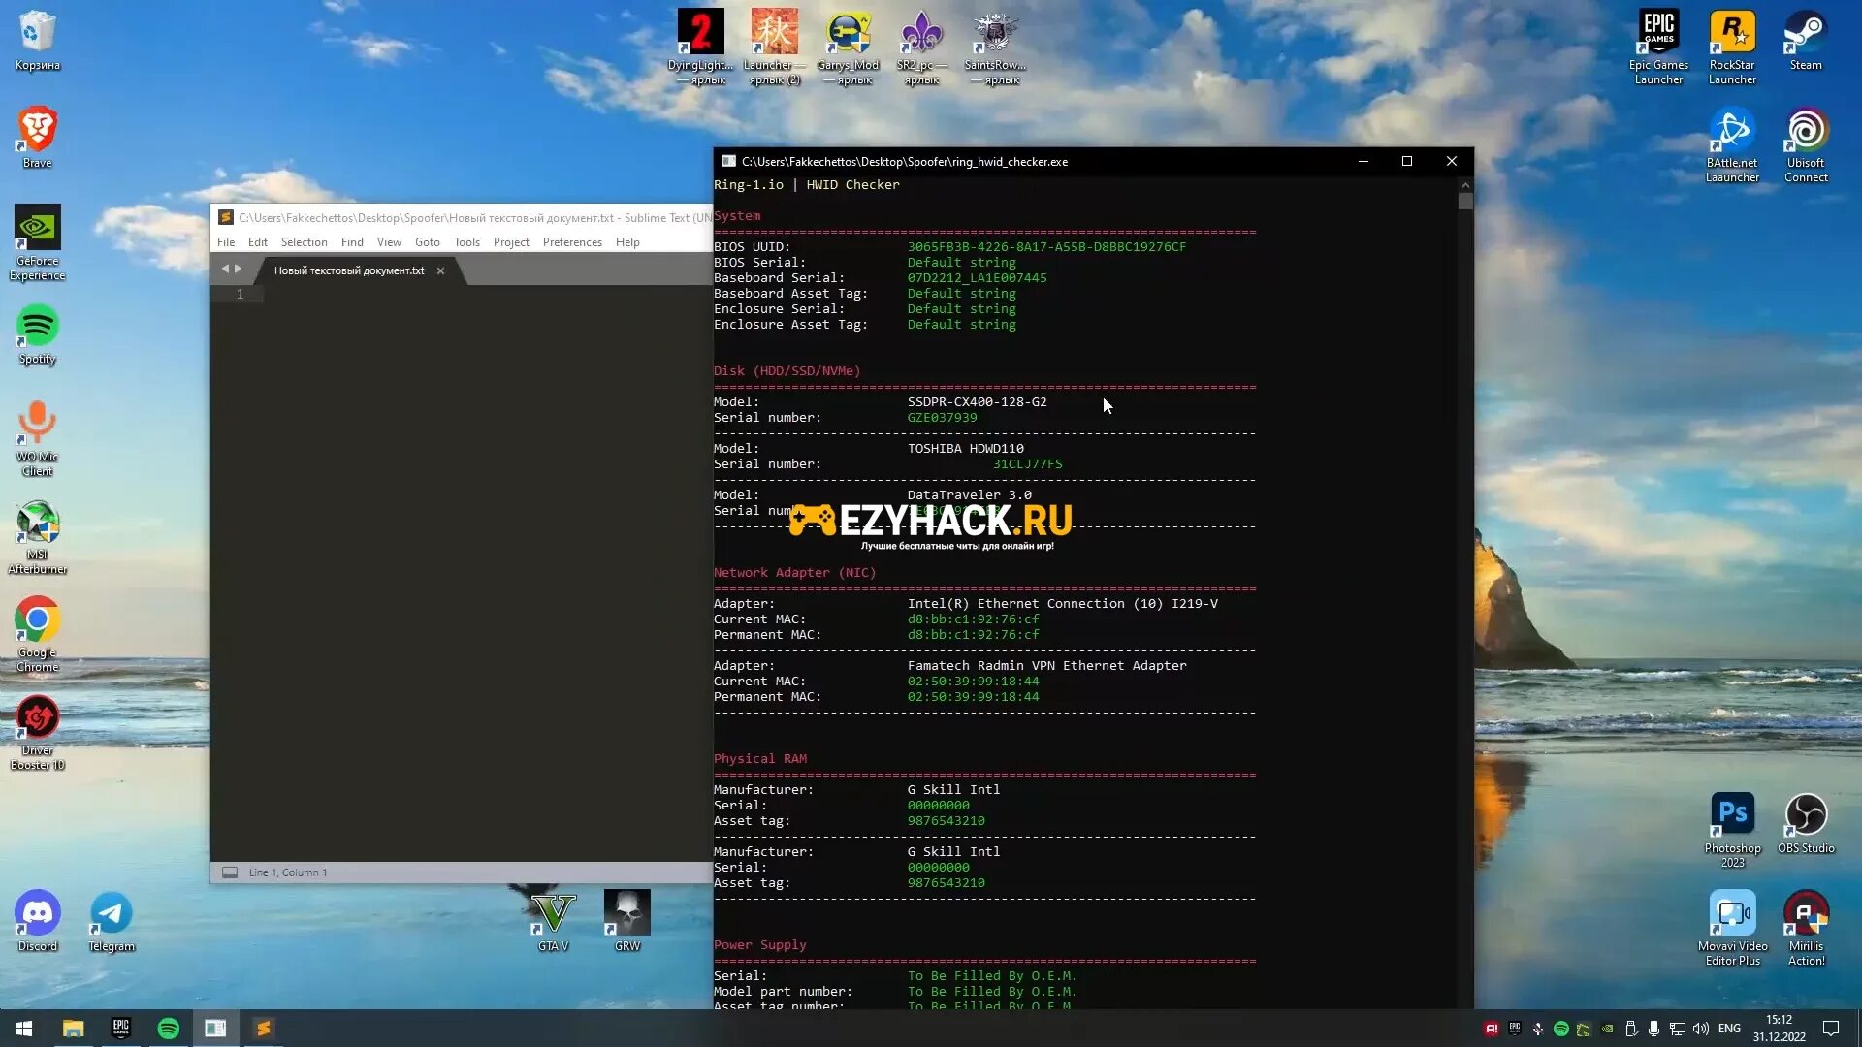Viewport: 1862px width, 1047px height.
Task: Open Mirillis Action! desktop icon
Action: click(x=1806, y=929)
